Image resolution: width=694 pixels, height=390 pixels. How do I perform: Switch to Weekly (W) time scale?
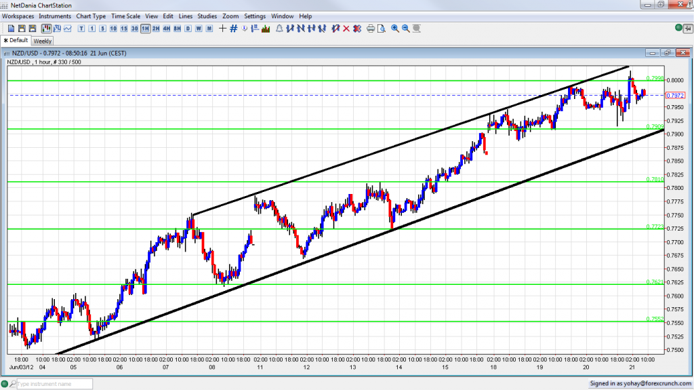(199, 28)
